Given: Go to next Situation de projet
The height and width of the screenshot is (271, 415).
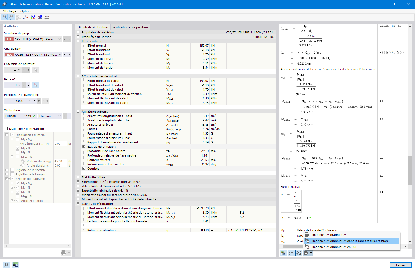Looking at the screenshot, I should [69, 39].
